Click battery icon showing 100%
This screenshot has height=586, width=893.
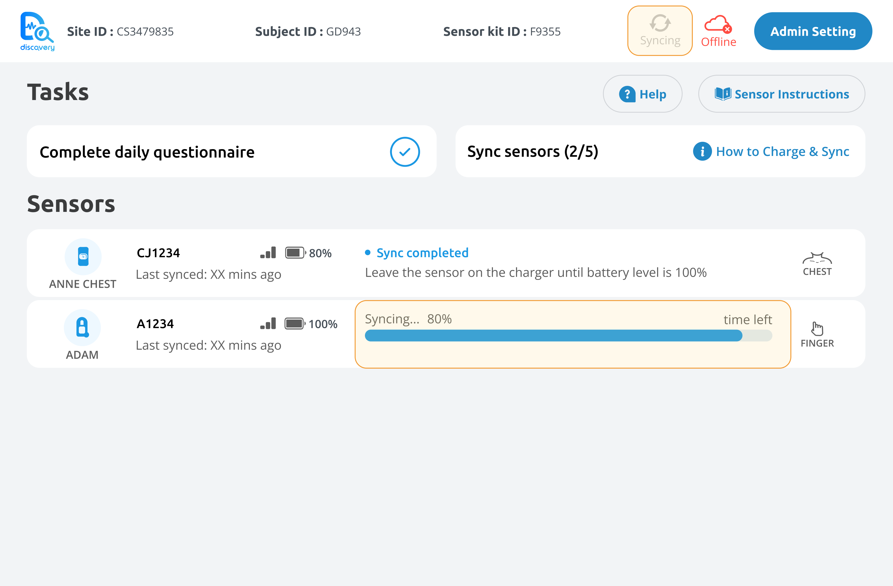pos(295,323)
